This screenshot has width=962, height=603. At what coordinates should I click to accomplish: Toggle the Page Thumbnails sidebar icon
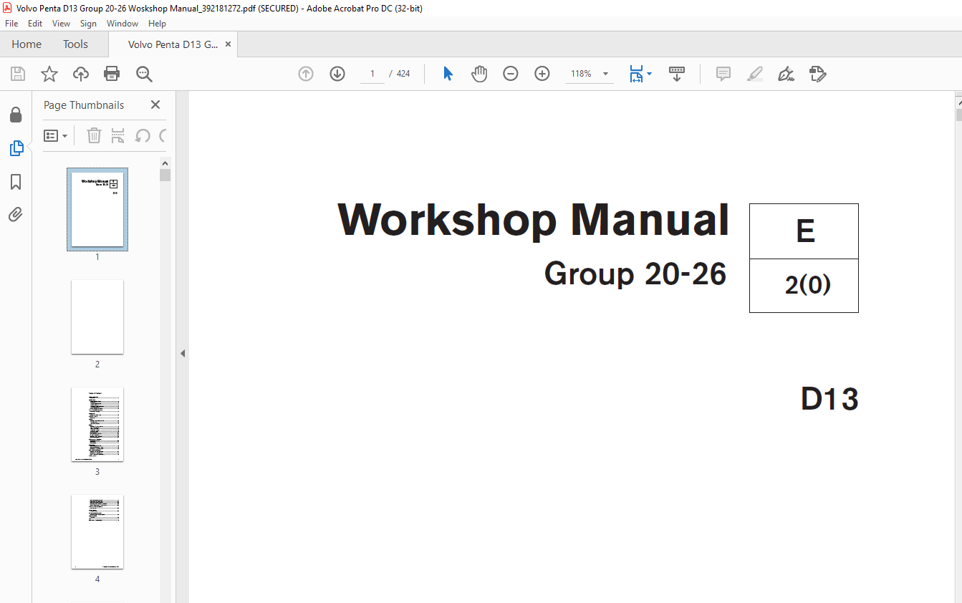16,148
